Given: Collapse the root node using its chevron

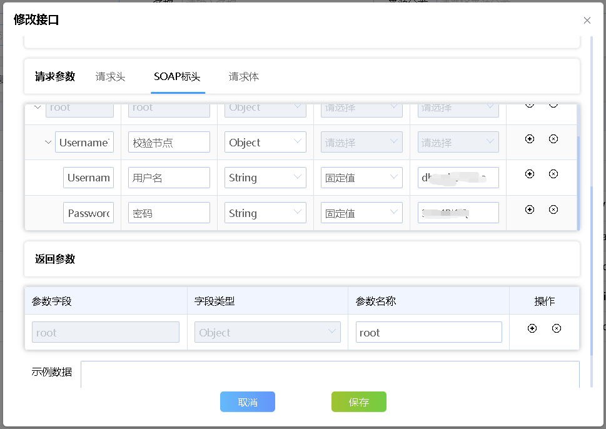Looking at the screenshot, I should pos(38,106).
